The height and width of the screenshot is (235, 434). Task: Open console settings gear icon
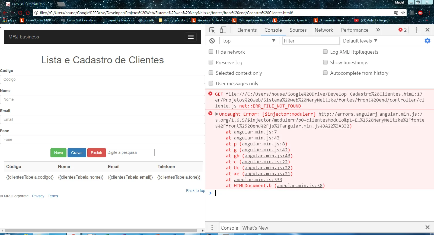tap(427, 41)
